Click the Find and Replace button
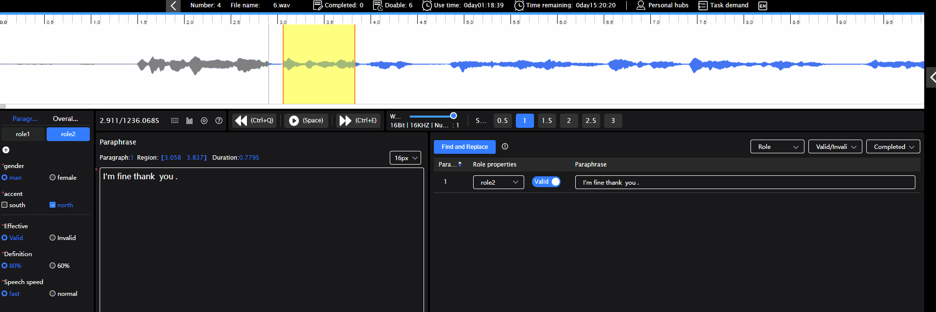Screen dimensions: 936x312 [465, 147]
